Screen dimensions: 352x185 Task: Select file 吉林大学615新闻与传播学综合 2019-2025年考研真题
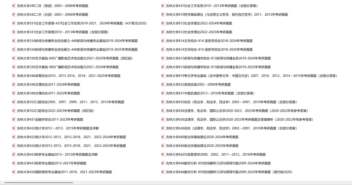pos(216,67)
